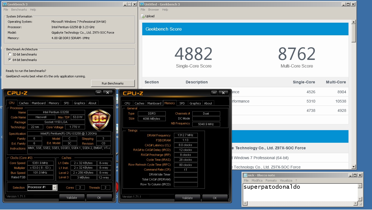Select 32-bit benchmarks radio button
The width and height of the screenshot is (372, 210).
(10, 54)
